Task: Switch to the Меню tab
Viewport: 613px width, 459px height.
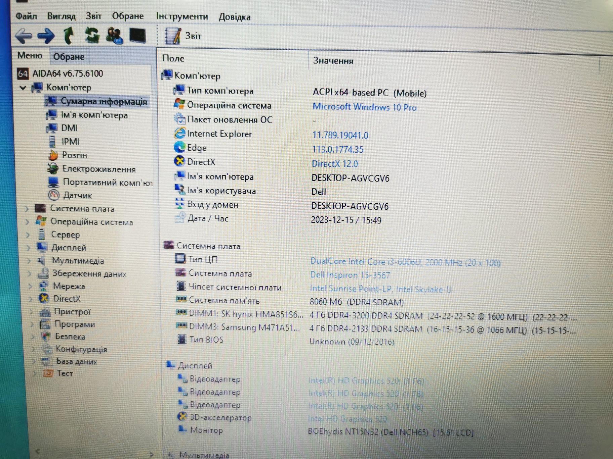Action: (30, 55)
